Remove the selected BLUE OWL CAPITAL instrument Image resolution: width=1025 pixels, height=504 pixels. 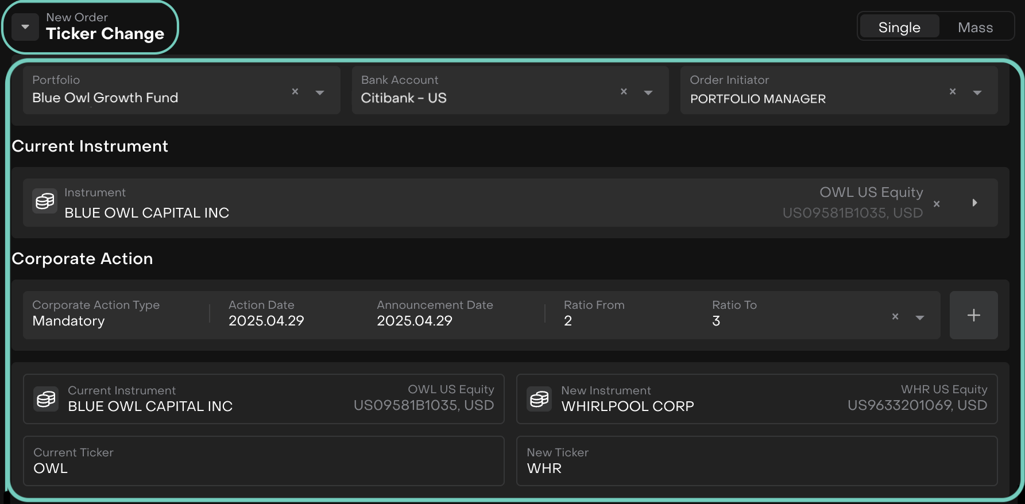click(x=937, y=204)
